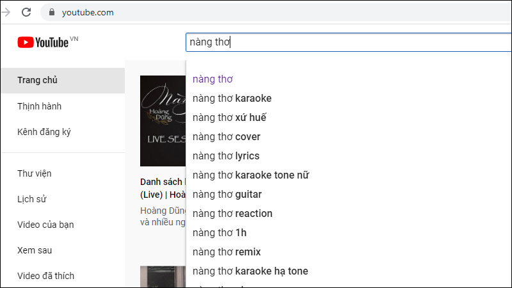
Task: Open Lịch sử in the sidebar
Action: (x=63, y=199)
